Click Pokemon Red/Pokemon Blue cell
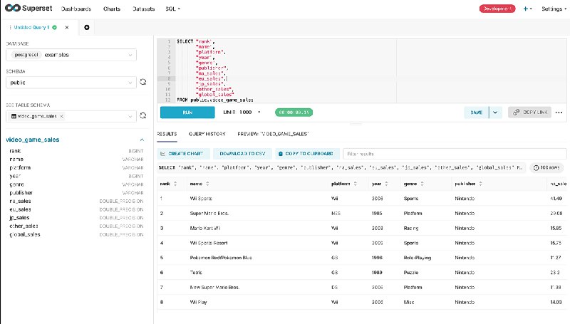This screenshot has width=570, height=324. 221,258
